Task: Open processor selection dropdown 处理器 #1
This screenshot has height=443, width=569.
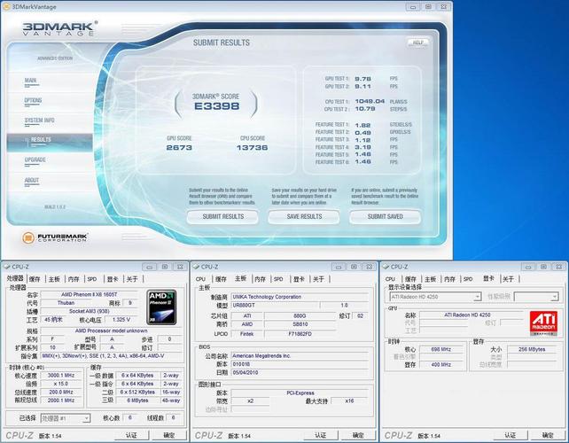Action: [x=66, y=418]
